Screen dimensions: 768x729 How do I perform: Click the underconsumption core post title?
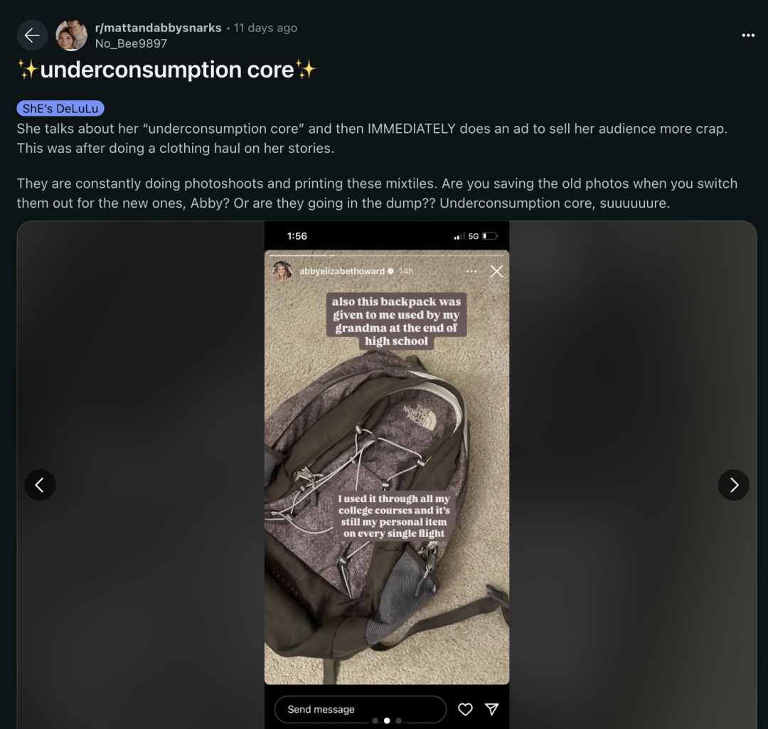click(x=167, y=70)
